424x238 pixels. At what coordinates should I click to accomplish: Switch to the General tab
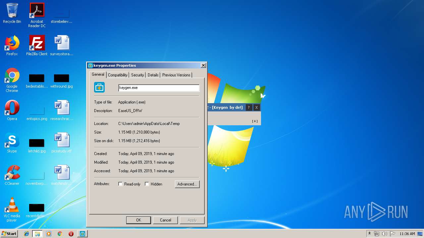tap(98, 74)
